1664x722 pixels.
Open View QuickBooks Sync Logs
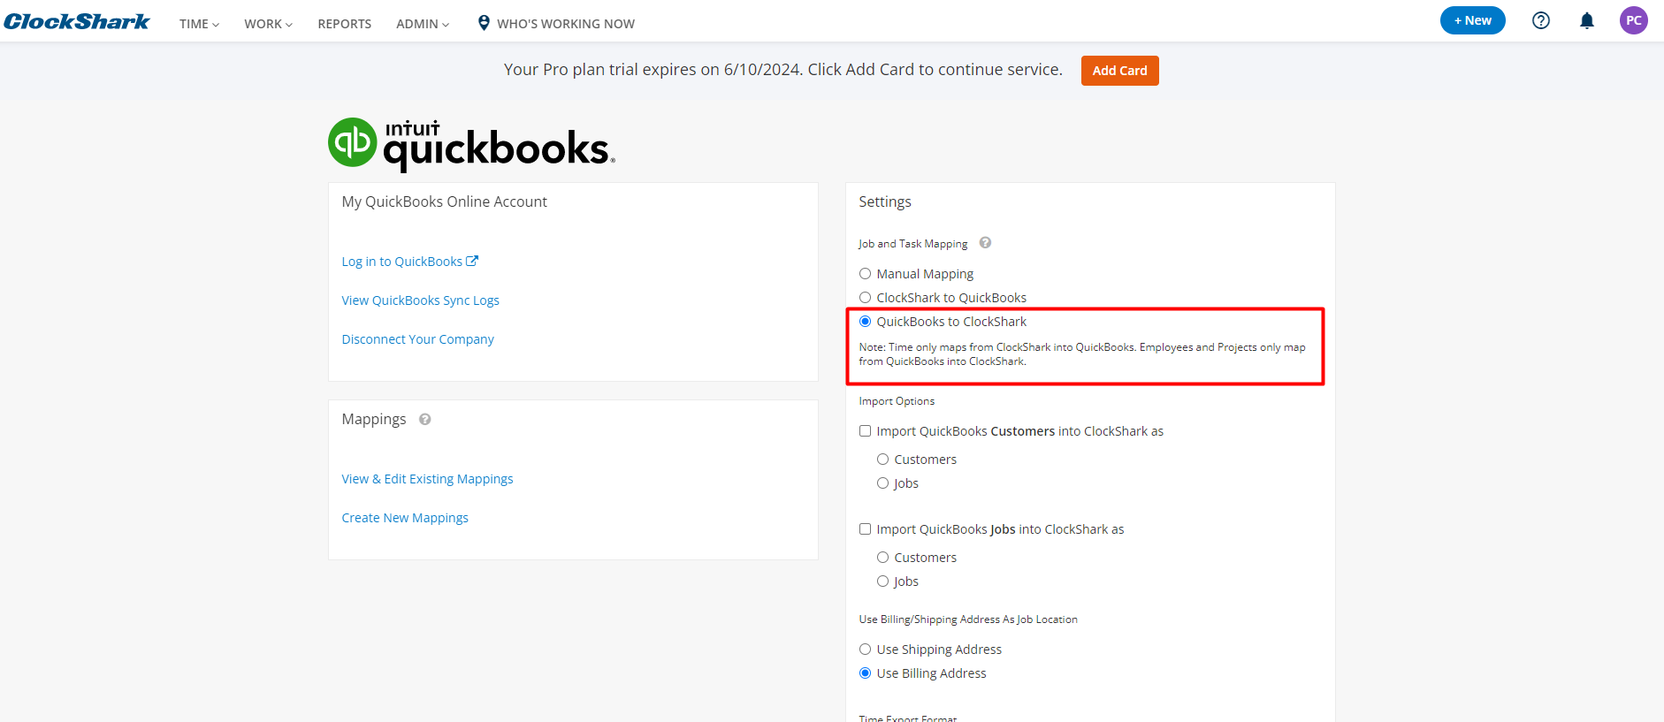tap(421, 300)
